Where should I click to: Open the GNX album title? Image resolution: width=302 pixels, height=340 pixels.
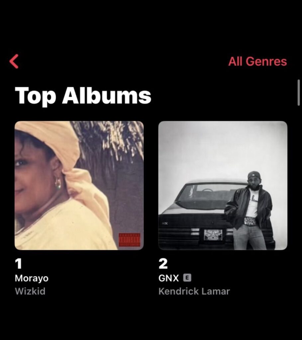point(168,278)
